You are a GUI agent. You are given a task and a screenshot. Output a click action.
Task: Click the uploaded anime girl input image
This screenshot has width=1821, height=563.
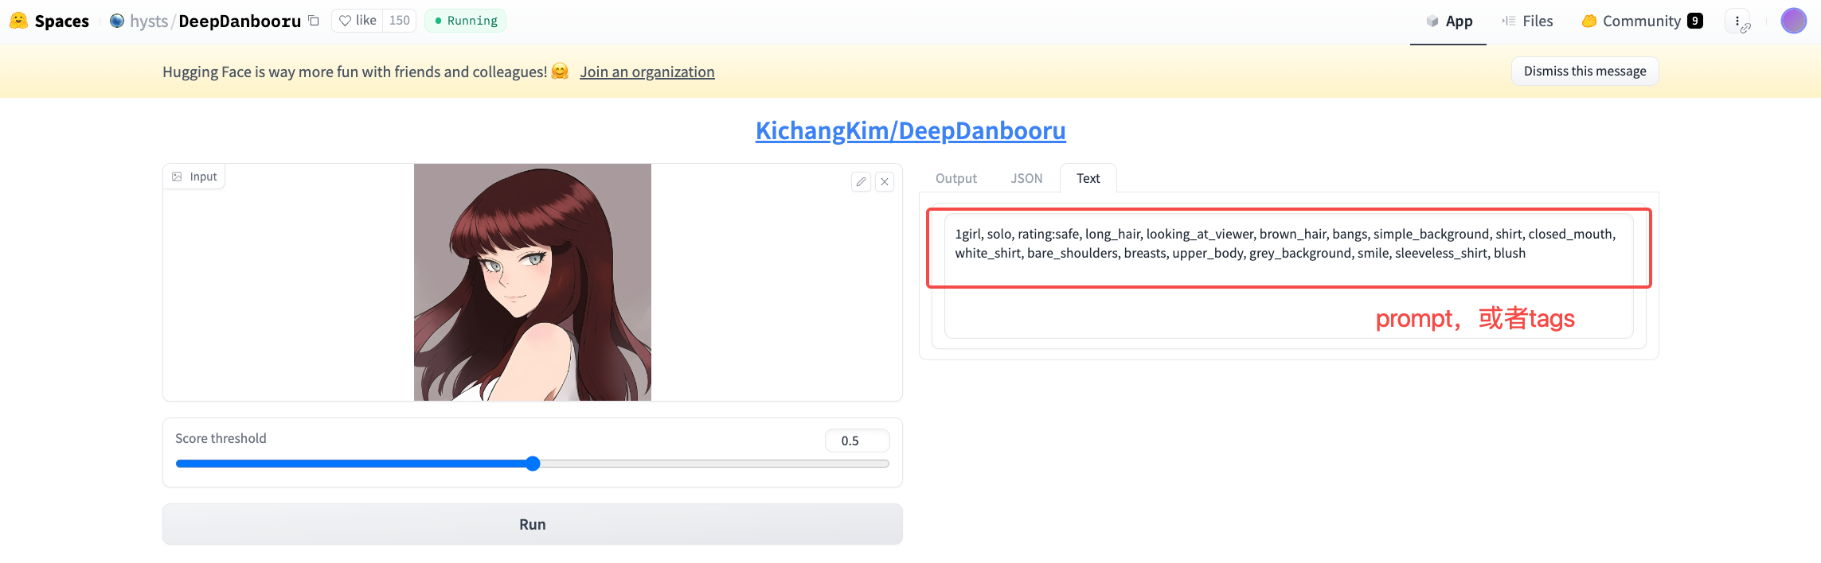coord(532,282)
